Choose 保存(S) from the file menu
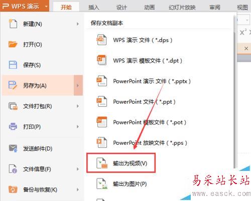Viewport: 251px width, 201px height. click(43, 65)
